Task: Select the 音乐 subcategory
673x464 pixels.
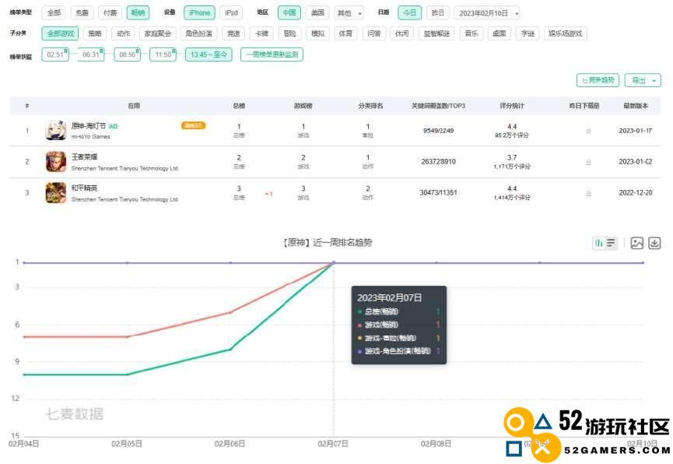Action: pos(471,33)
